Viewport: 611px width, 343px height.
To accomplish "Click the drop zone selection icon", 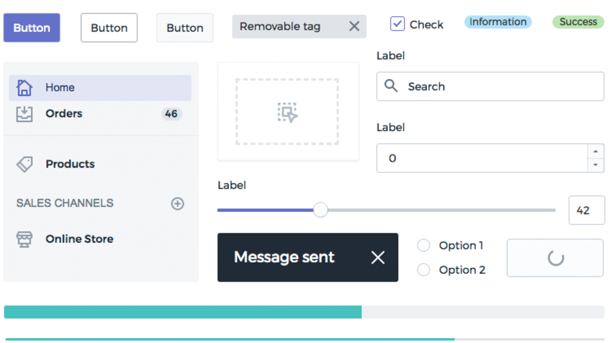I will pyautogui.click(x=287, y=113).
